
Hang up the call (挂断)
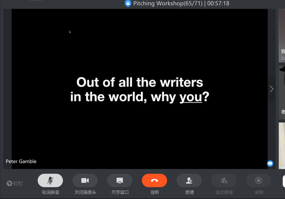[154, 180]
